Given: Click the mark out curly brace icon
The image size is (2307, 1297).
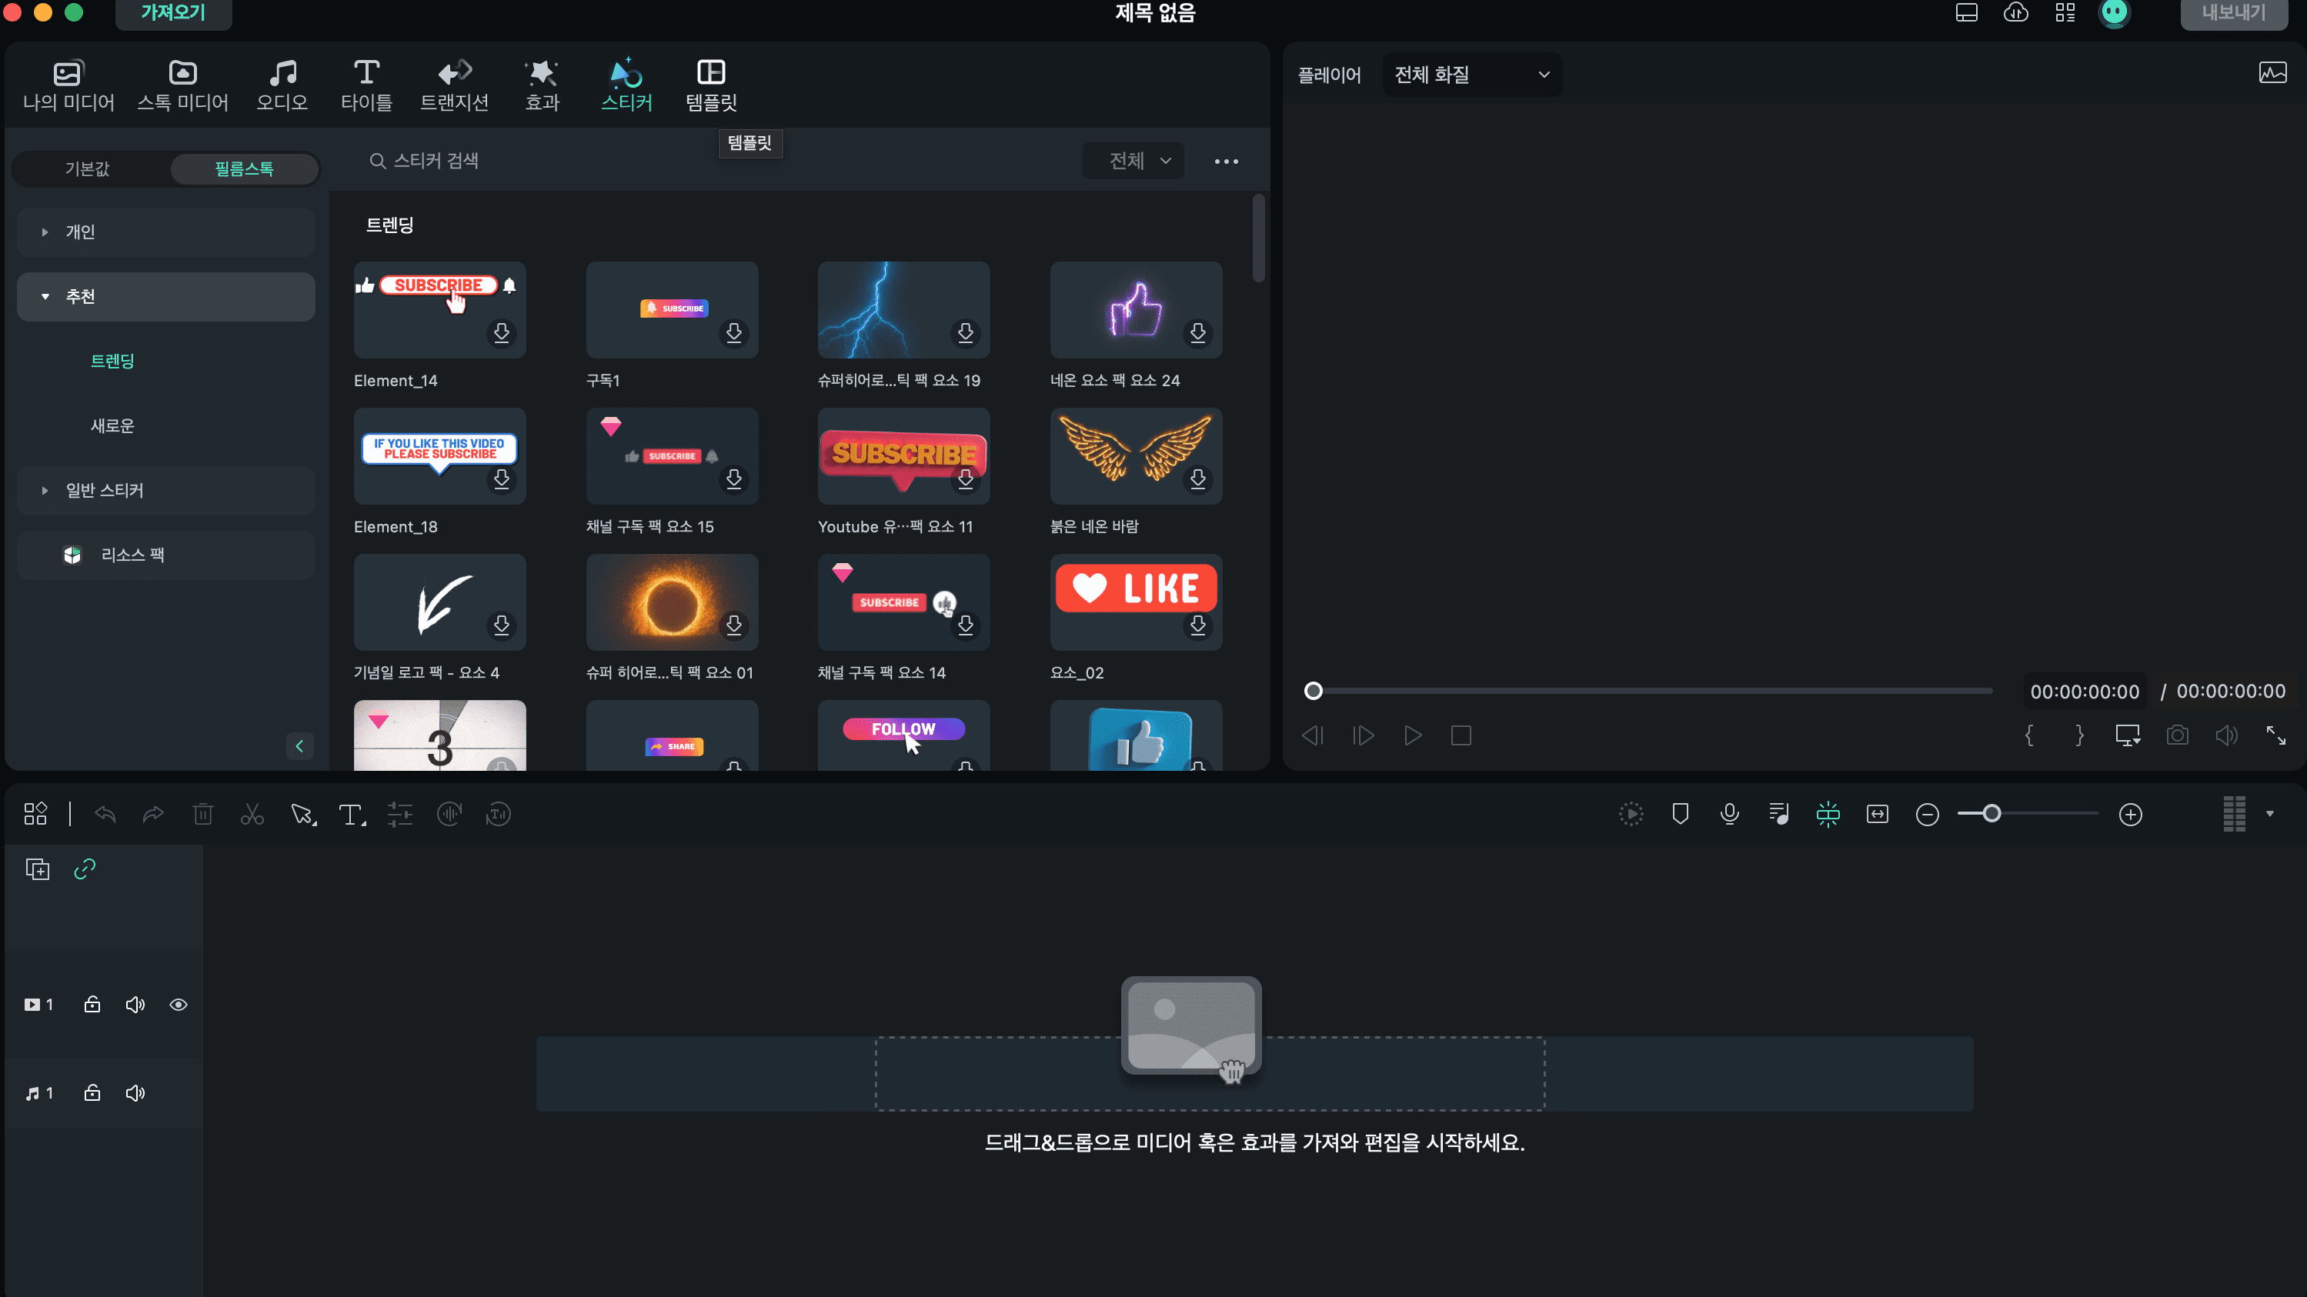Looking at the screenshot, I should [x=2078, y=735].
